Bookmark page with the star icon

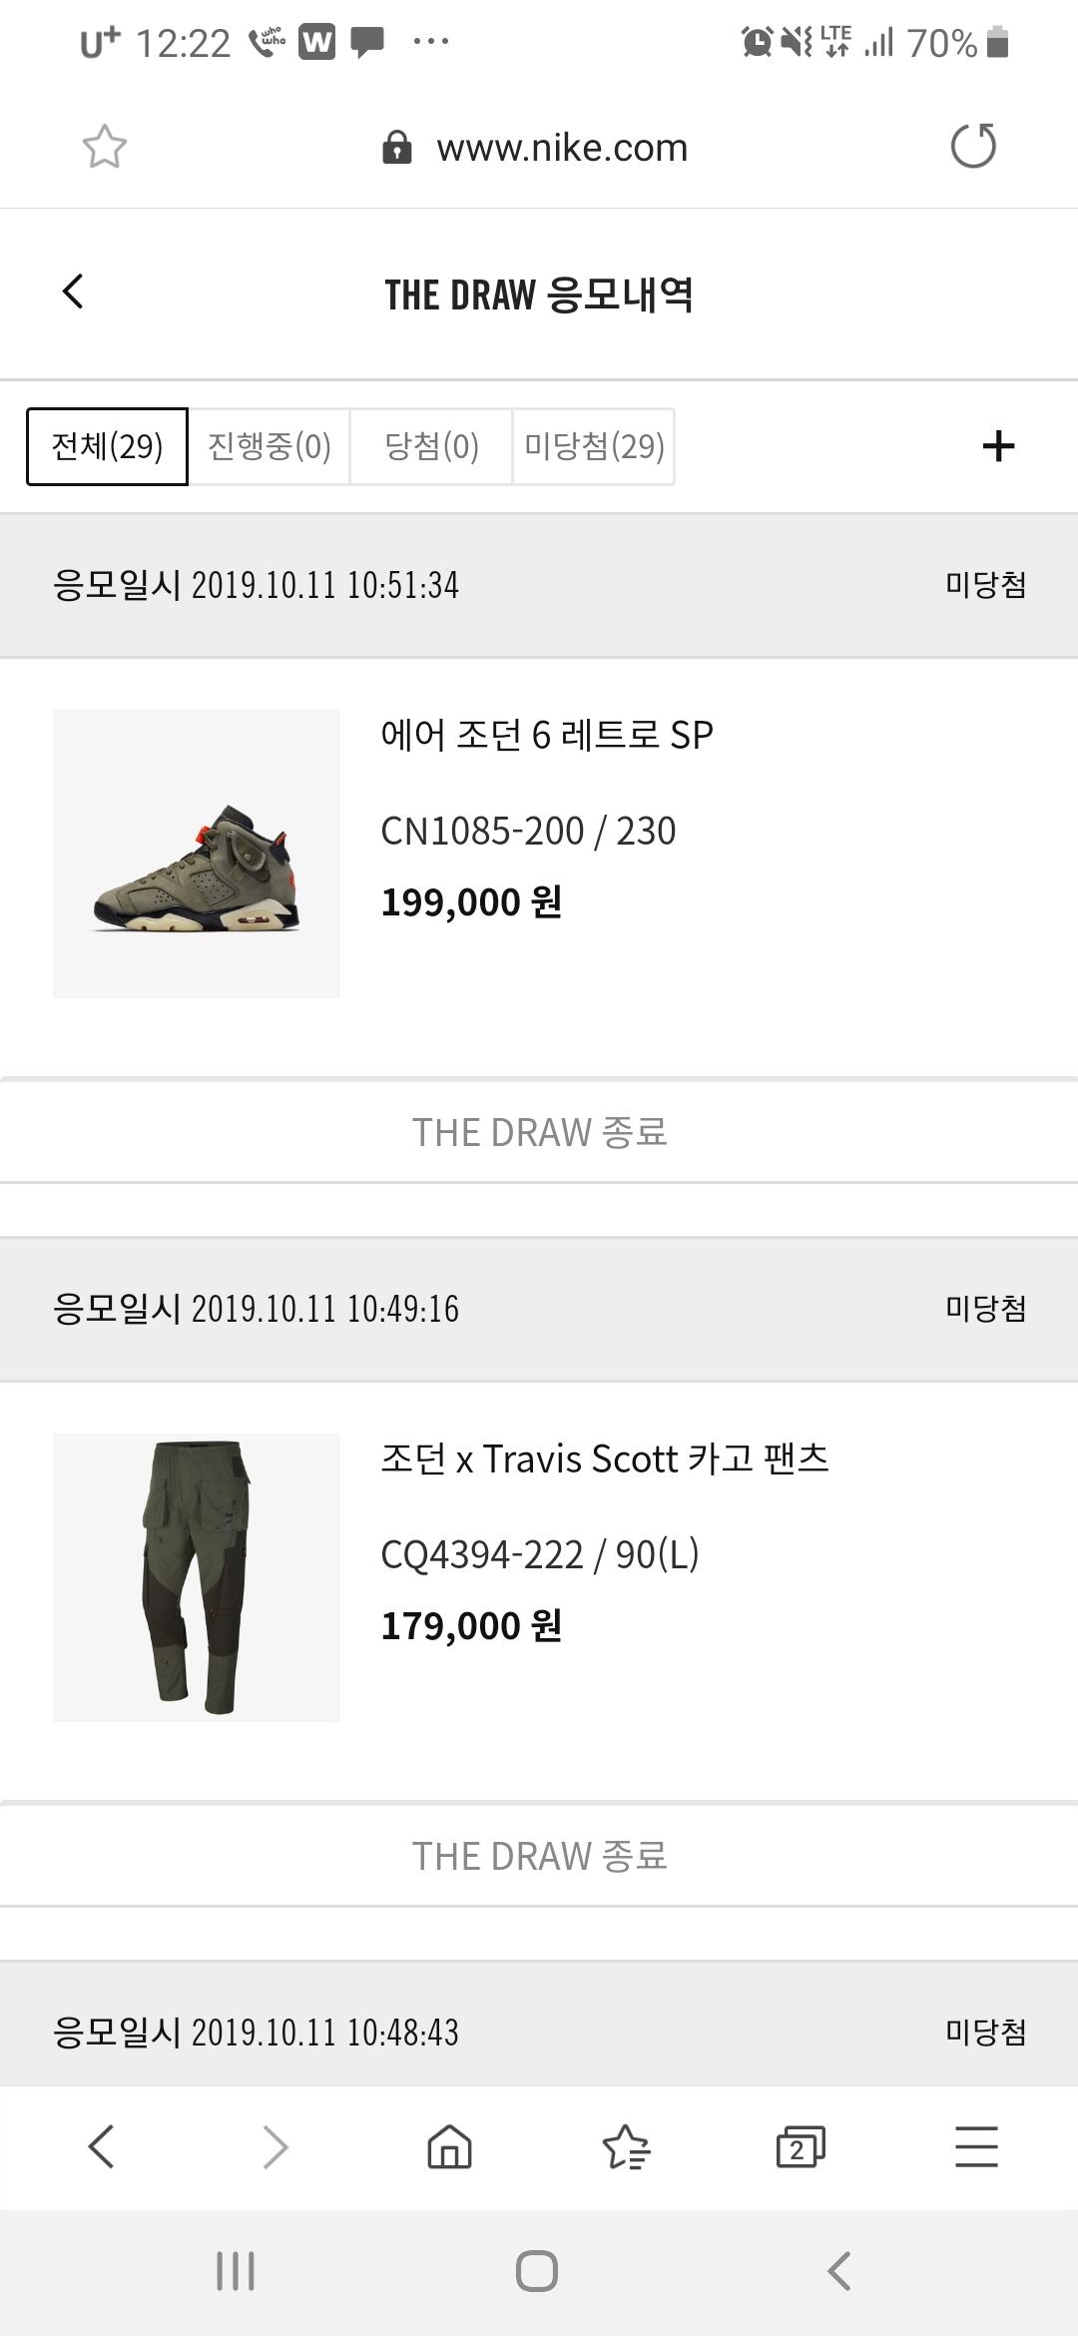104,147
